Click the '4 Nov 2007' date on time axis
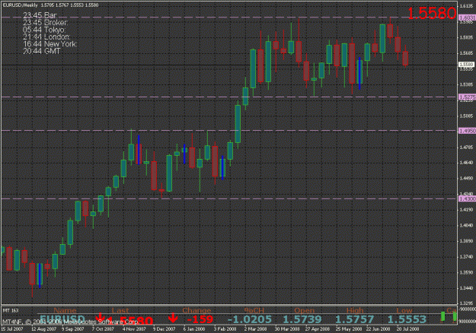The image size is (476, 333). click(134, 329)
